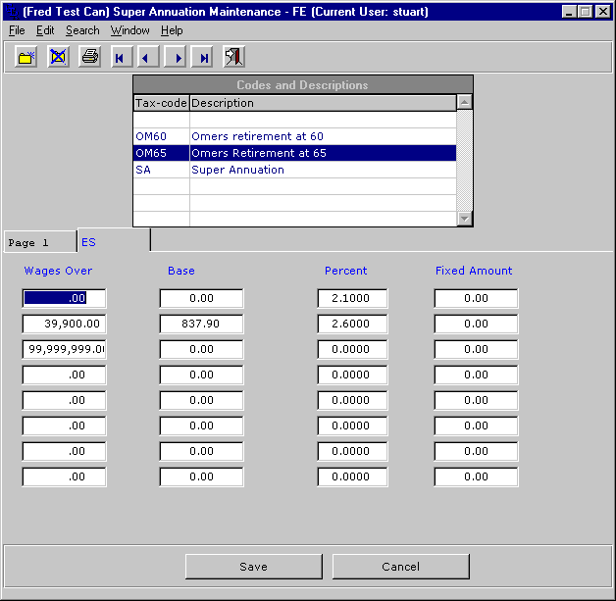Select the SA Super Annuation row

coord(294,170)
